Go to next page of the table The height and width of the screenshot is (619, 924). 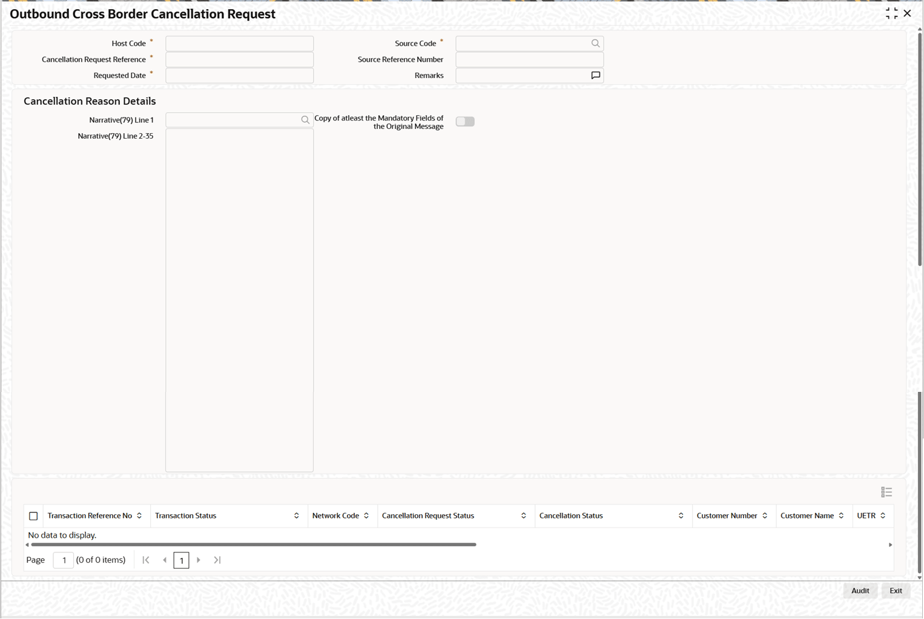coord(199,560)
